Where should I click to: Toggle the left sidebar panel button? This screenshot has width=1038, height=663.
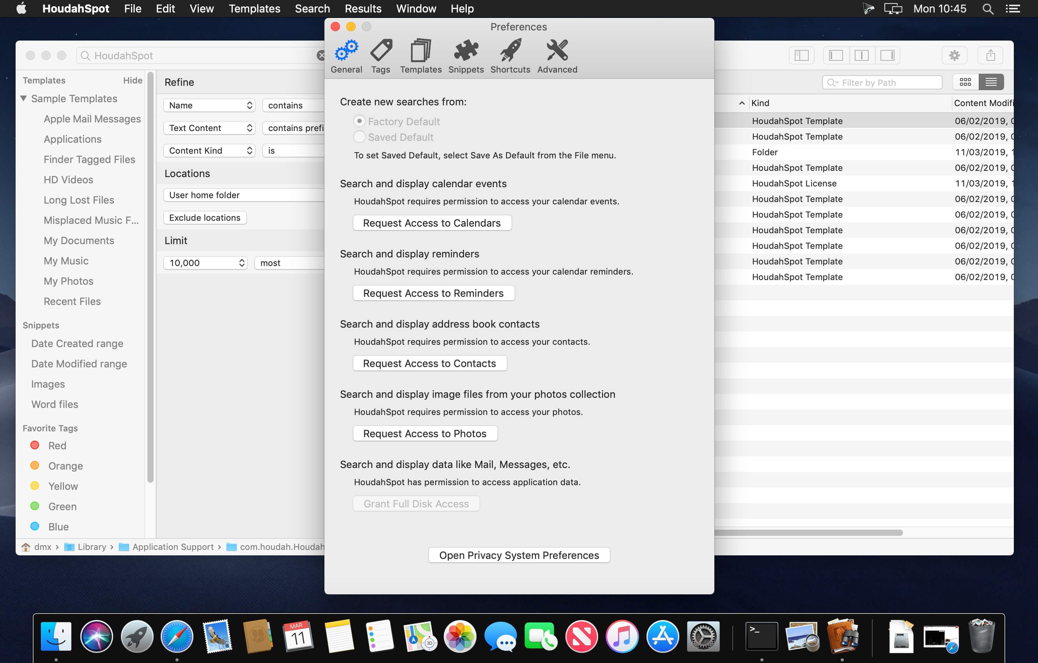point(801,56)
